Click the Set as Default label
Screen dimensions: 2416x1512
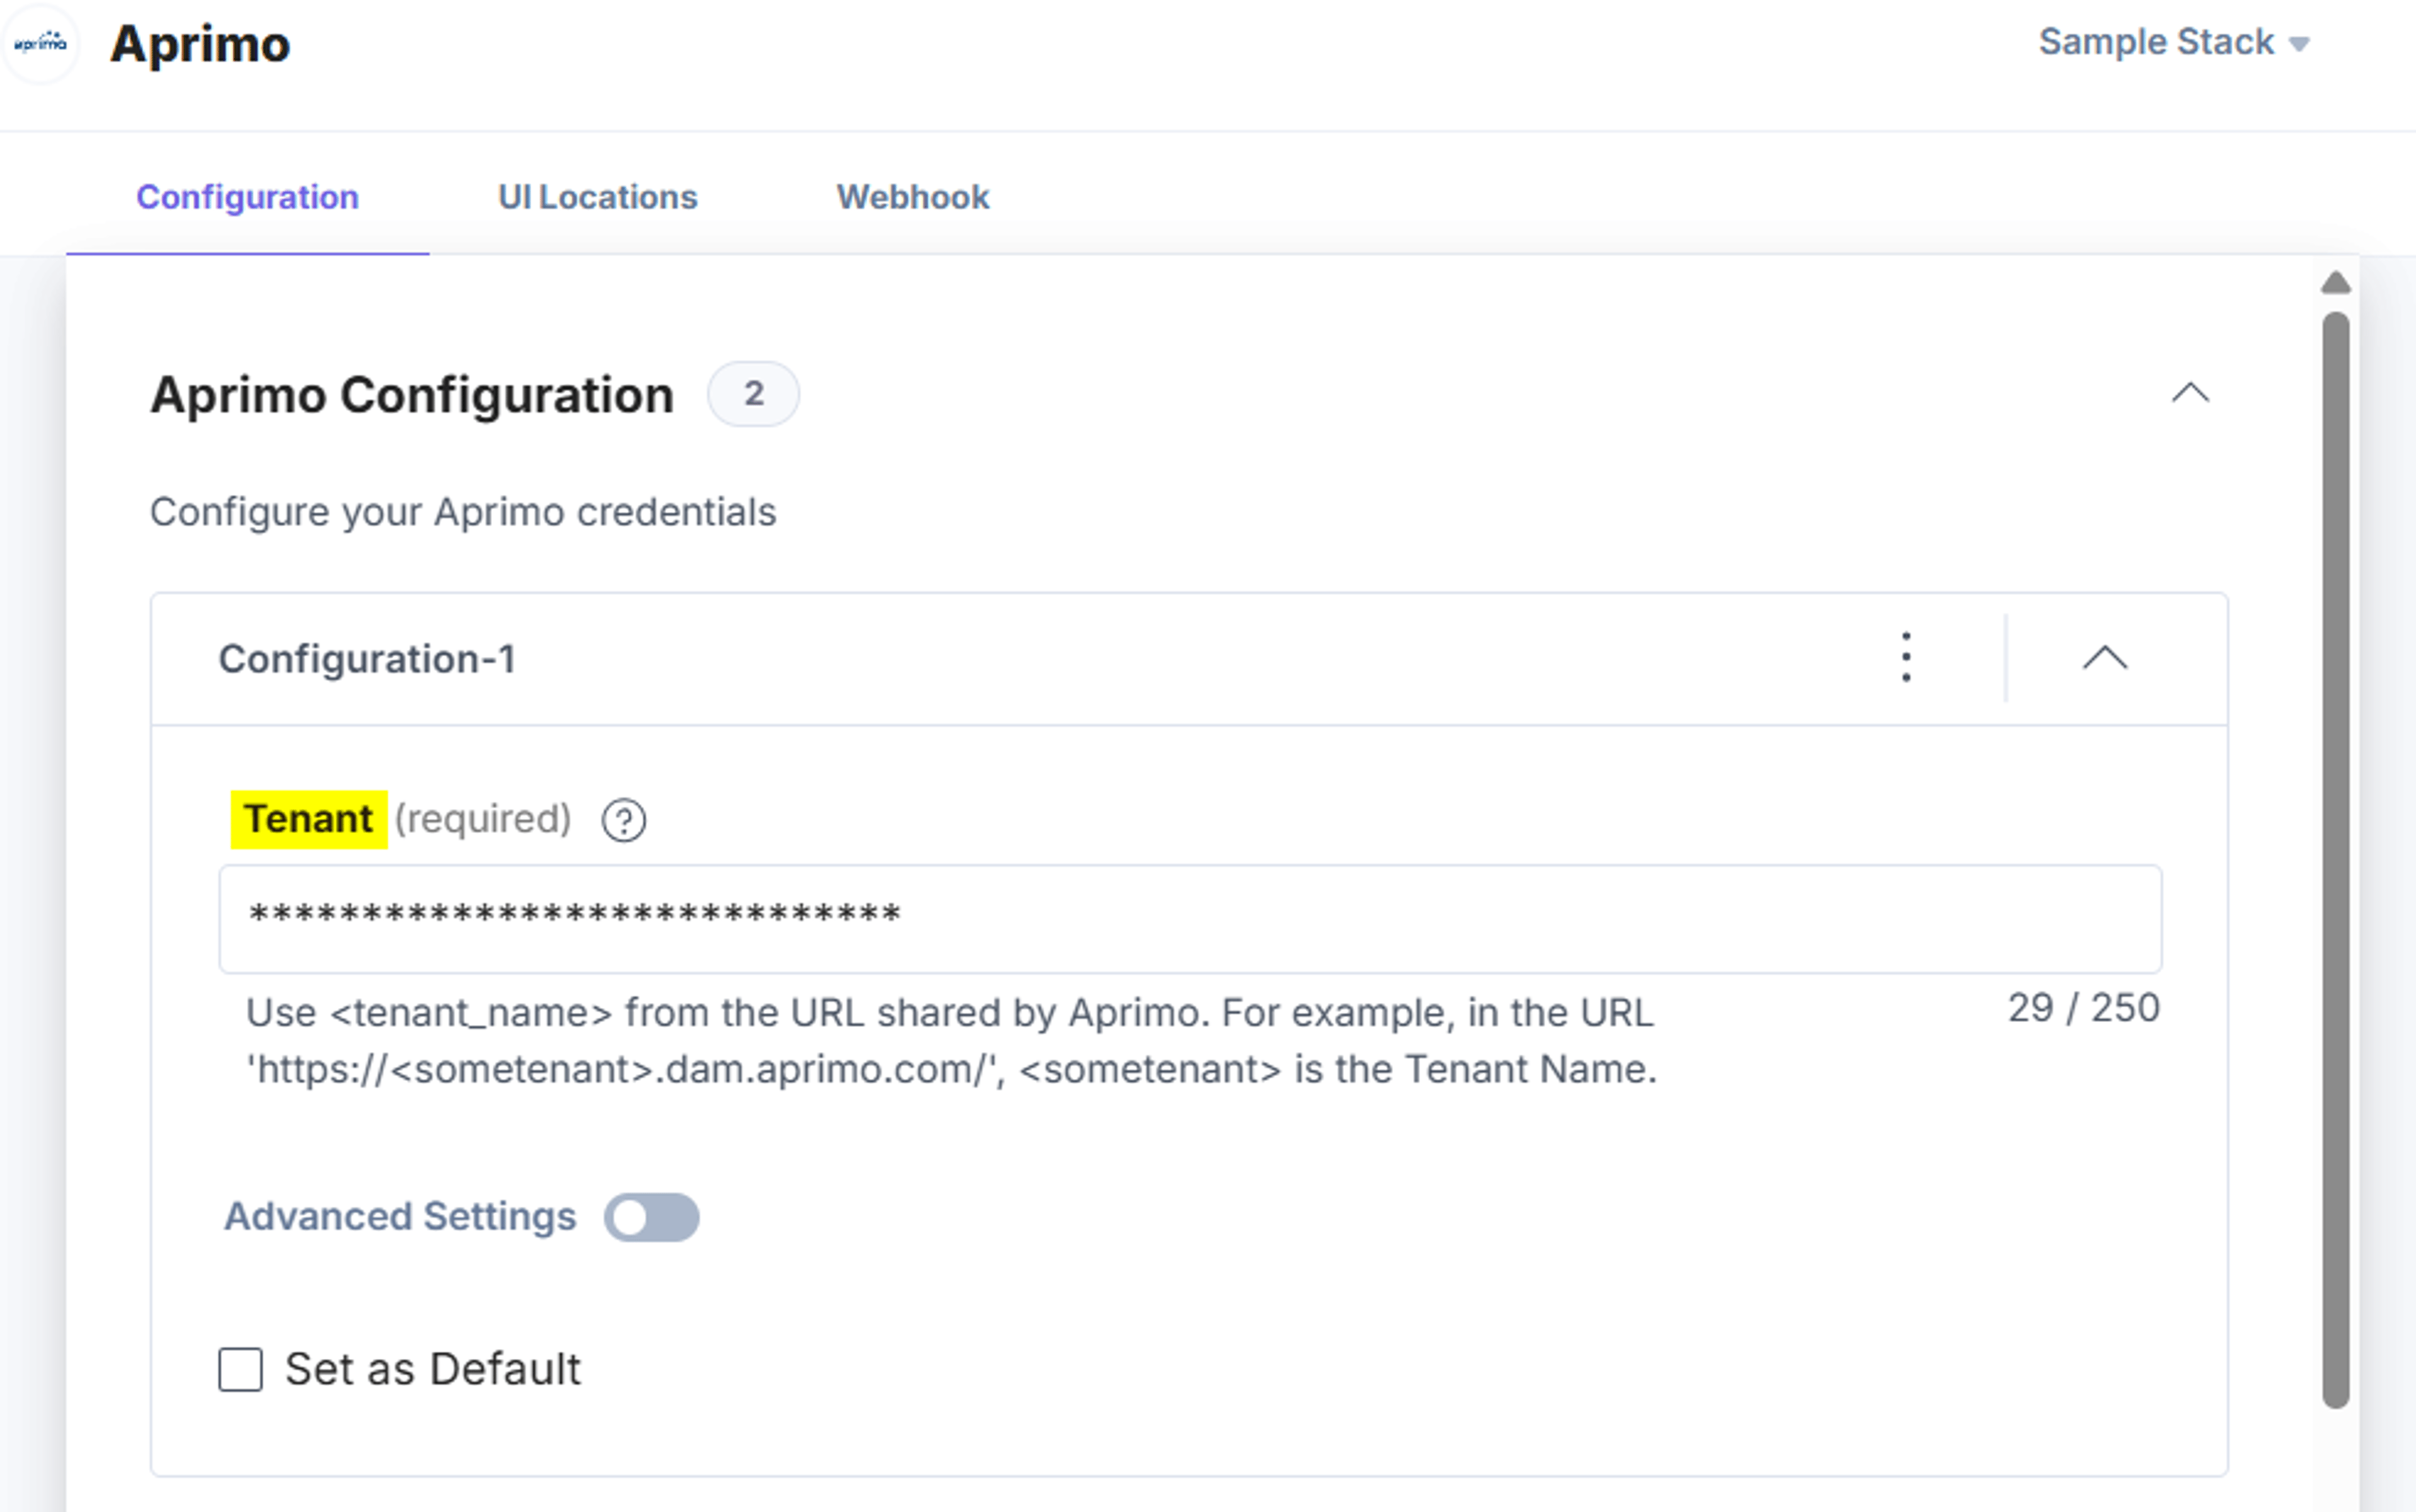pos(432,1368)
